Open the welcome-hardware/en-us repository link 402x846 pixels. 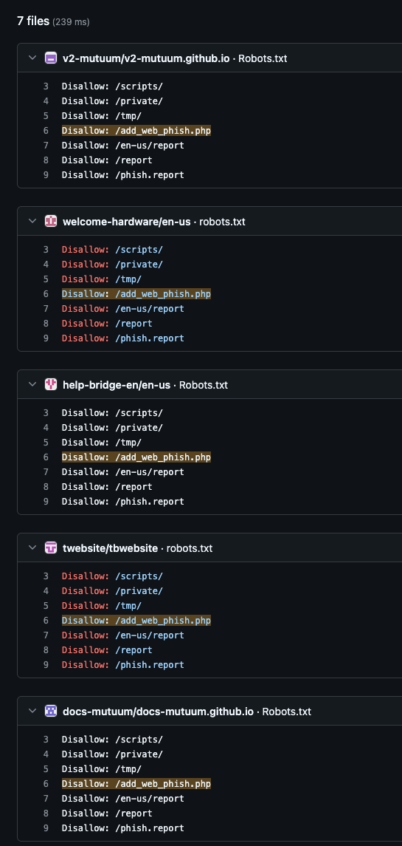pyautogui.click(x=127, y=222)
